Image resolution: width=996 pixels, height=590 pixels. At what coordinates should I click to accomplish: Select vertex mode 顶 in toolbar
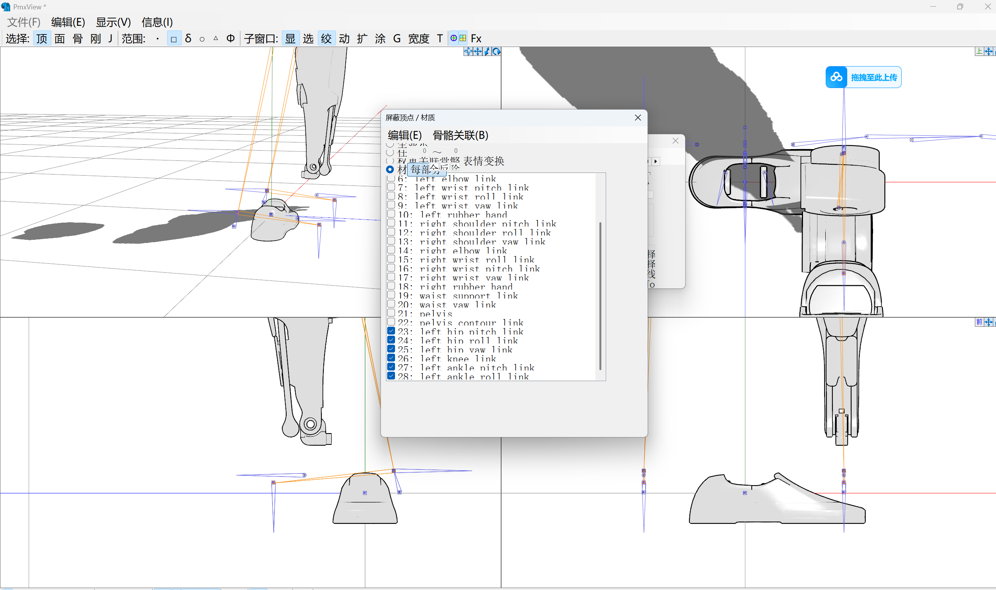(42, 39)
